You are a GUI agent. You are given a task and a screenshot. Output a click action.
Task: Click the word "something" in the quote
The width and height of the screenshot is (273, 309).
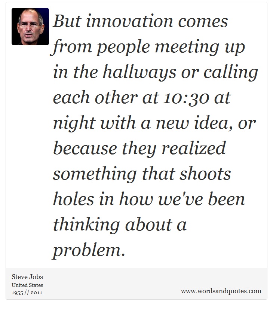[95, 174]
